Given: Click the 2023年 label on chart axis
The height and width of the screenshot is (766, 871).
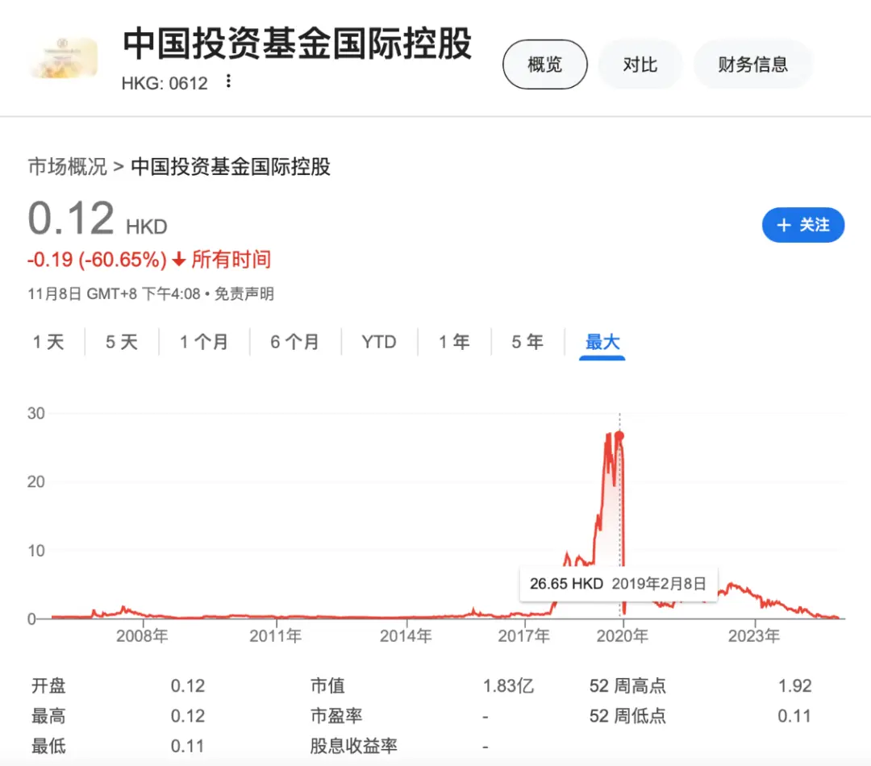Looking at the screenshot, I should coord(753,636).
